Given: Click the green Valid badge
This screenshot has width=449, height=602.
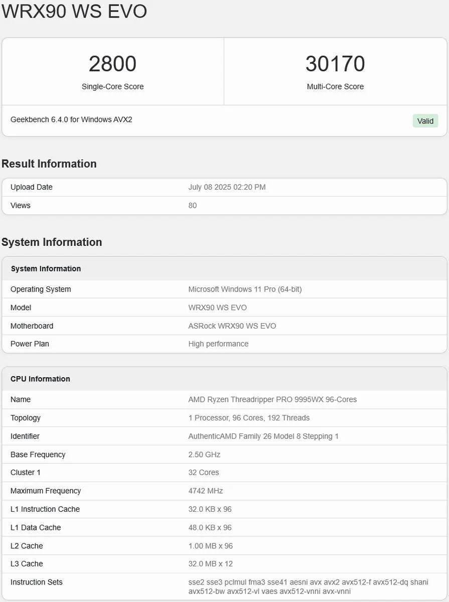Looking at the screenshot, I should pyautogui.click(x=425, y=121).
